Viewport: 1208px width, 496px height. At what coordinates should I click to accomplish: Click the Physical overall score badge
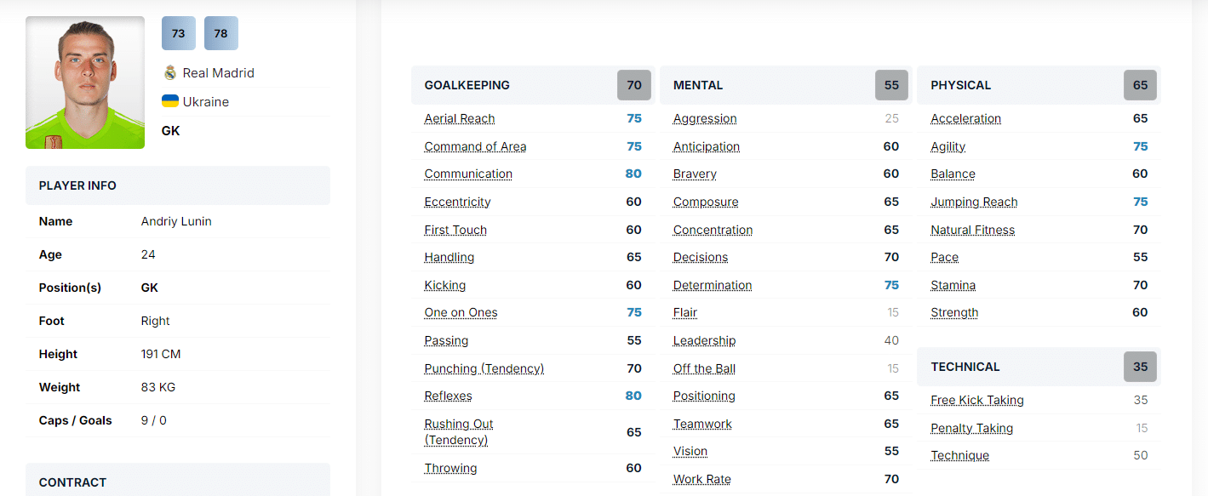[x=1140, y=85]
